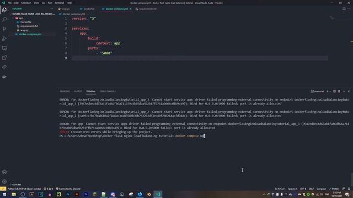Screen dimensions: 353x198
Task: Maximize the terminal panel size
Action: (344, 91)
